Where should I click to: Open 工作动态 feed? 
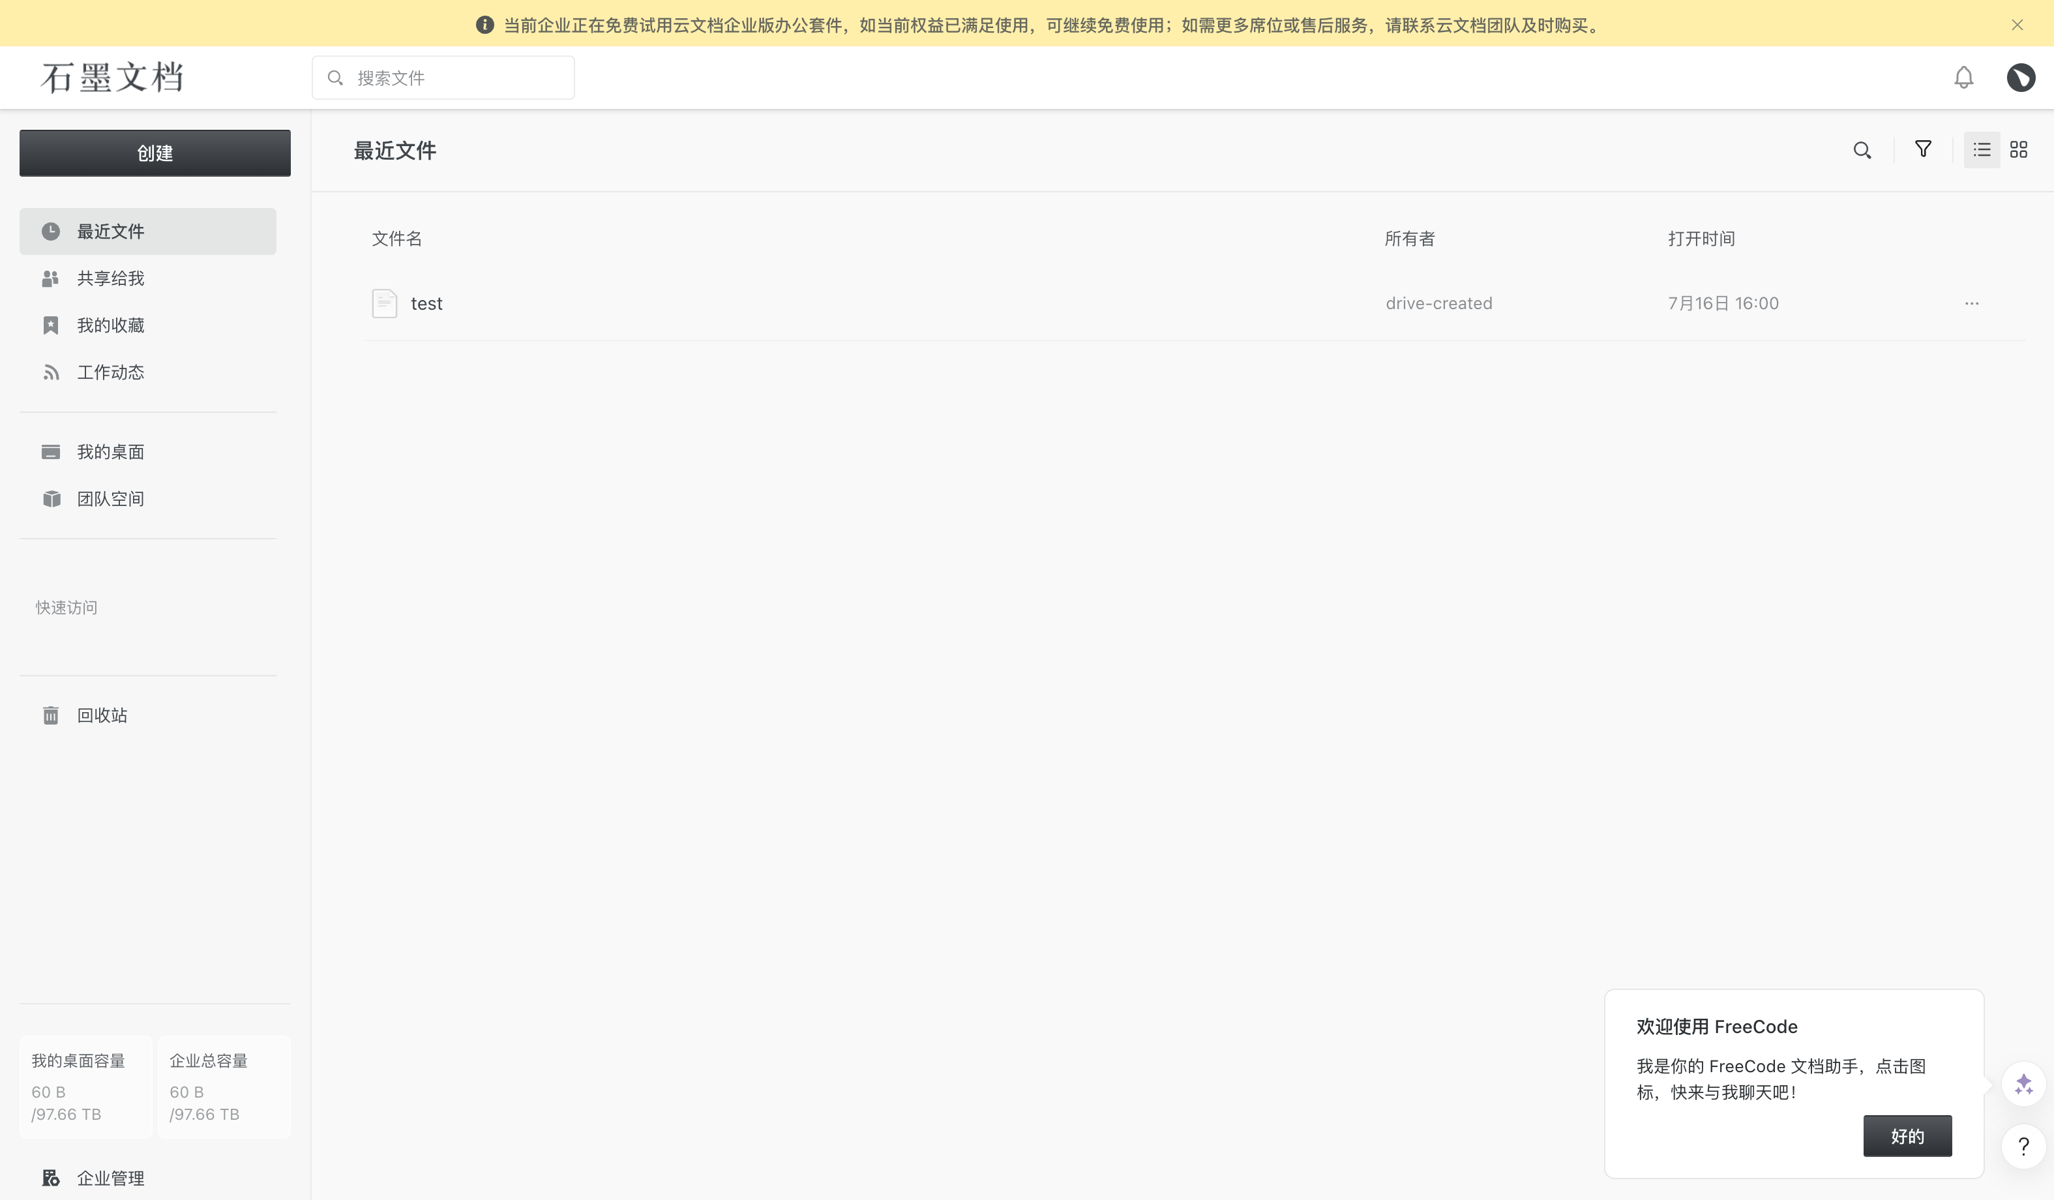[147, 372]
